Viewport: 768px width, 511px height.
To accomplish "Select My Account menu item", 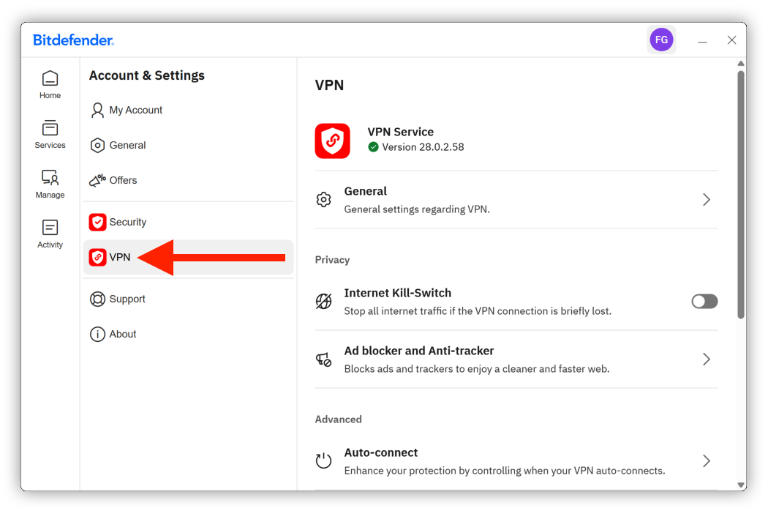I will [x=188, y=110].
